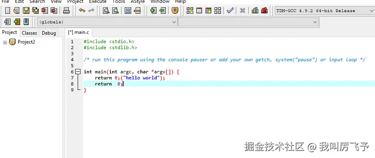Image resolution: width=375 pixels, height=158 pixels.
Task: Click the closing brace on line 9
Action: coord(85,90)
